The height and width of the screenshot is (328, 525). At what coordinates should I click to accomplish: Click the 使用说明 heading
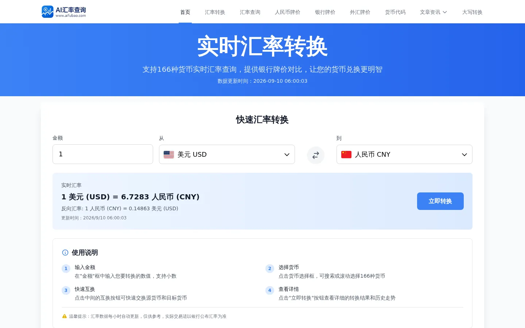coord(85,253)
